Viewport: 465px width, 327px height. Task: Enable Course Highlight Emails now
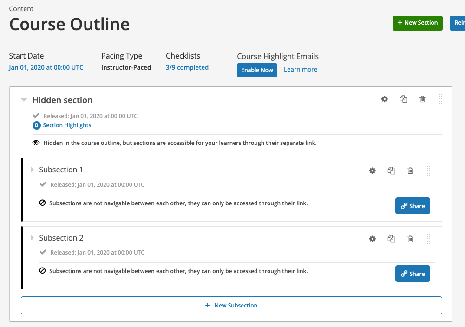tap(257, 70)
